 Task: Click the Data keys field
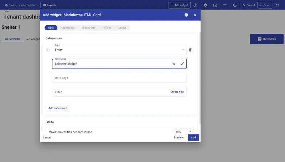tap(119, 78)
